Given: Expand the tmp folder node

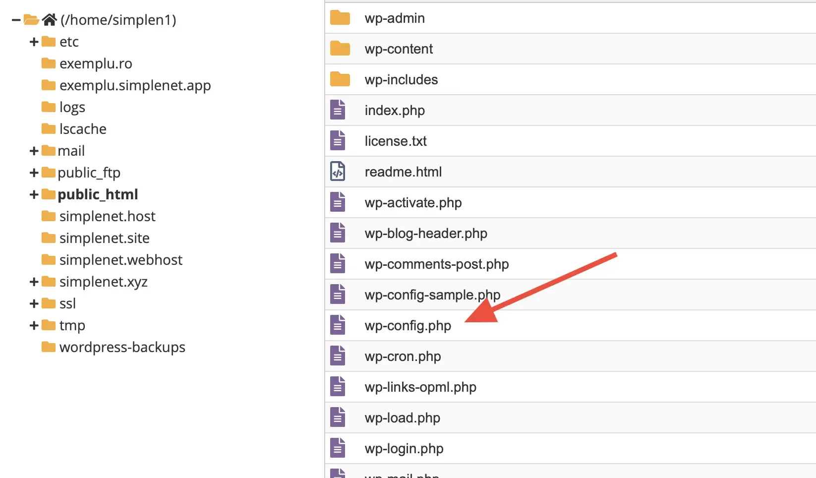Looking at the screenshot, I should (x=34, y=325).
